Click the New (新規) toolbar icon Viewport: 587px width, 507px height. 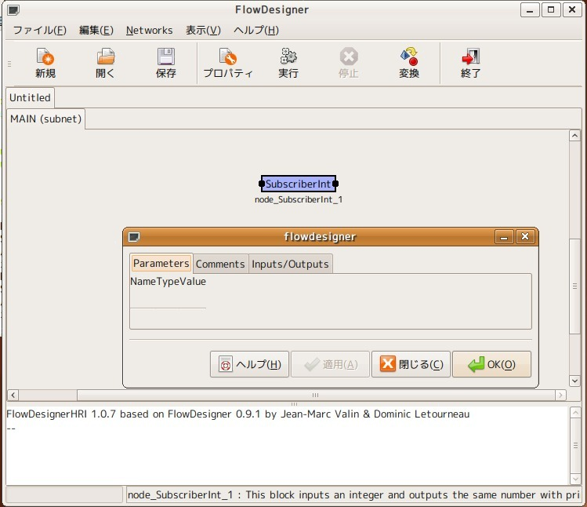point(45,58)
